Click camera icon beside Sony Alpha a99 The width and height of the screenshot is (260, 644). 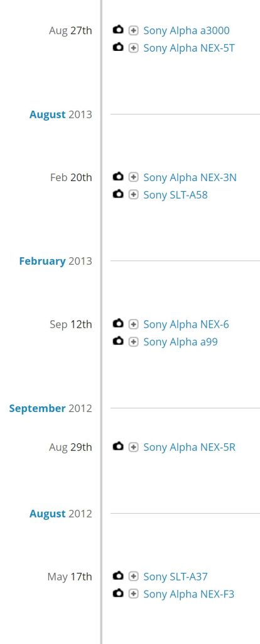click(117, 341)
